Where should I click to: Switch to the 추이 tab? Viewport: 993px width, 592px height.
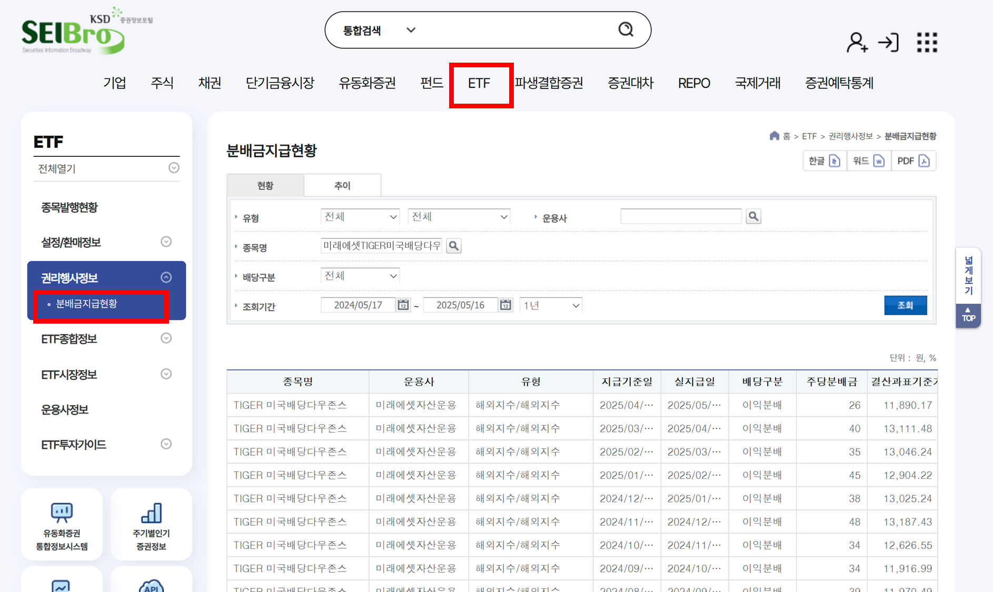coord(342,185)
